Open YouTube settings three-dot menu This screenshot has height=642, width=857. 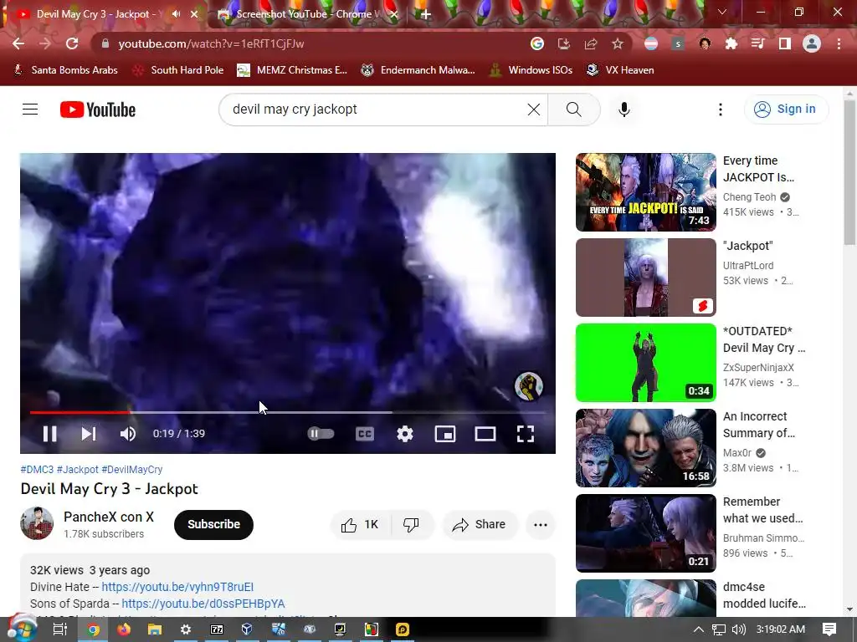pyautogui.click(x=721, y=110)
